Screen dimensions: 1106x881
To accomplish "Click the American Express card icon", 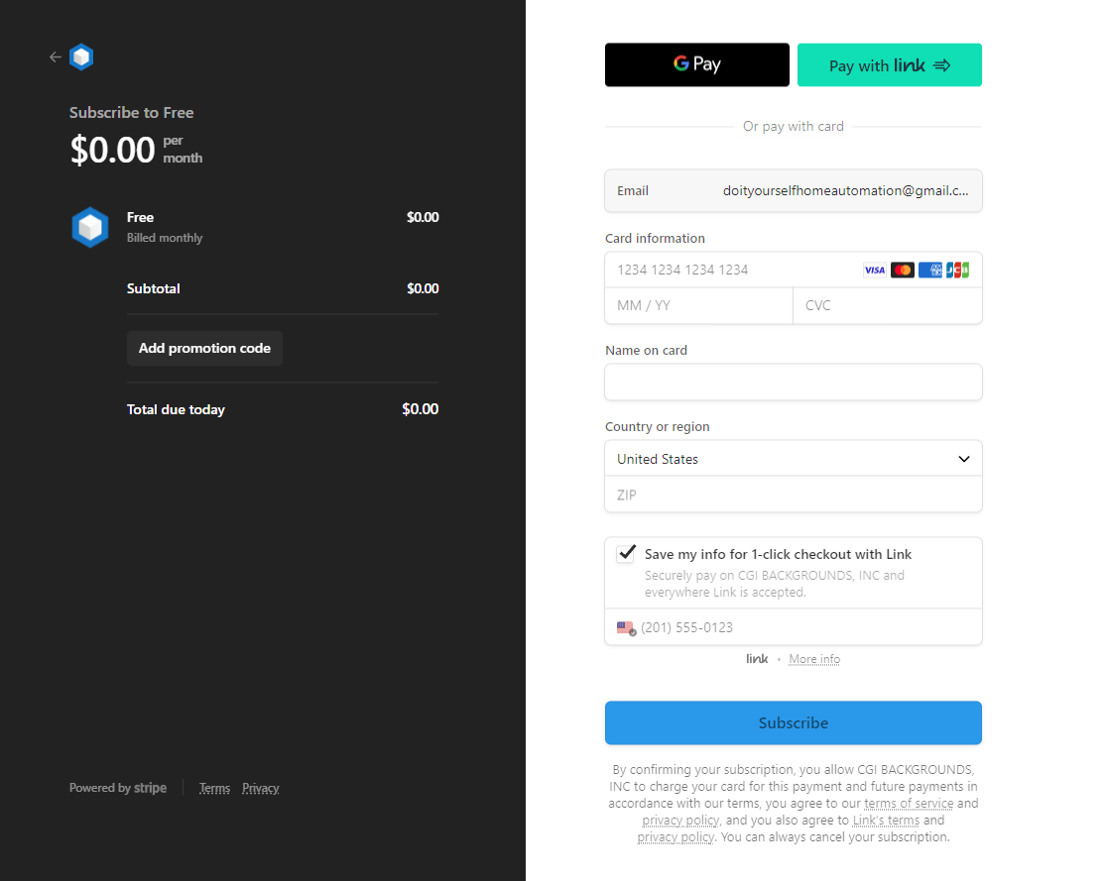I will [x=929, y=270].
